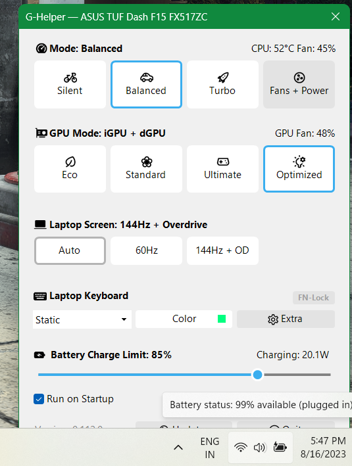Open Wi-Fi network tray icon
The image size is (352, 466).
(x=240, y=447)
